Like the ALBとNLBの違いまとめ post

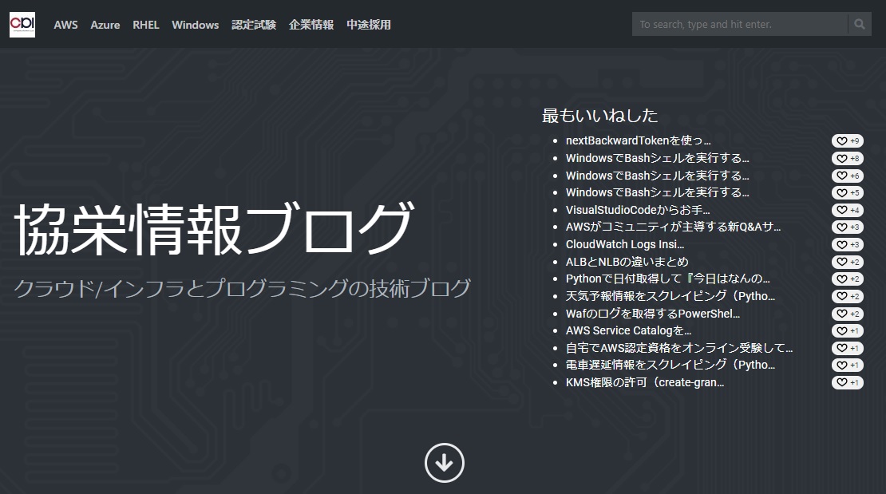pos(847,263)
